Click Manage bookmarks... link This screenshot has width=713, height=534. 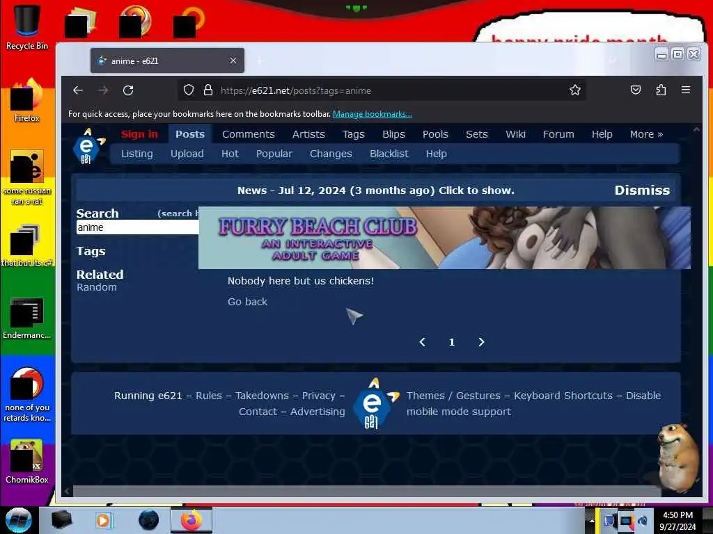point(372,114)
